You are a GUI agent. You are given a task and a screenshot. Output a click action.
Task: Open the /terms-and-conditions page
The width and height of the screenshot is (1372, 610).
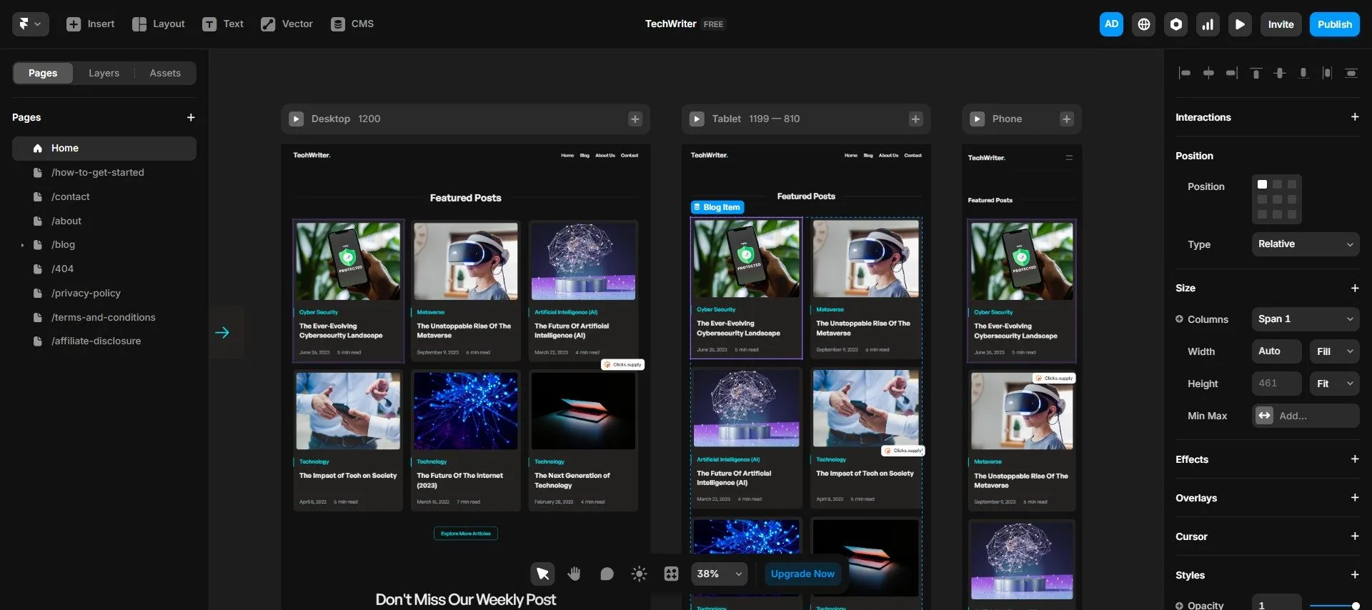pos(104,318)
